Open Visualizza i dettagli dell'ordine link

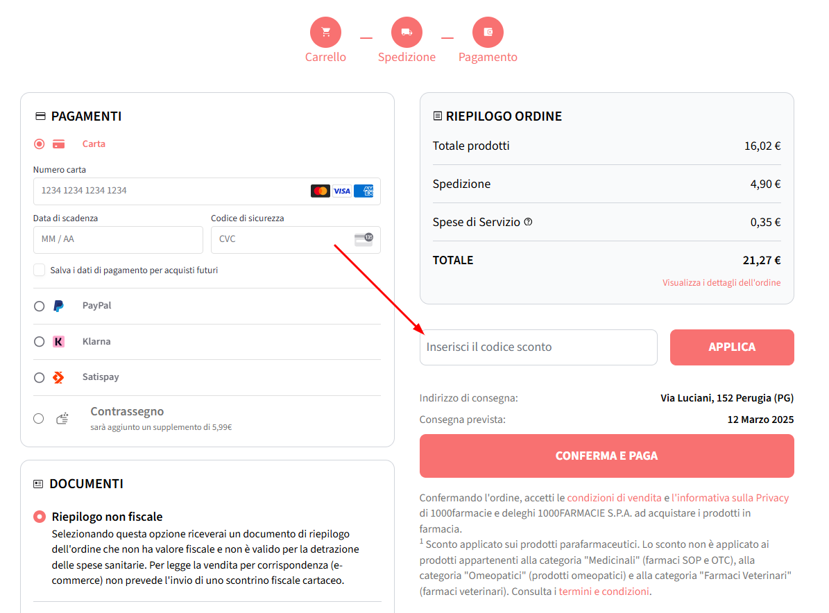[x=721, y=283]
